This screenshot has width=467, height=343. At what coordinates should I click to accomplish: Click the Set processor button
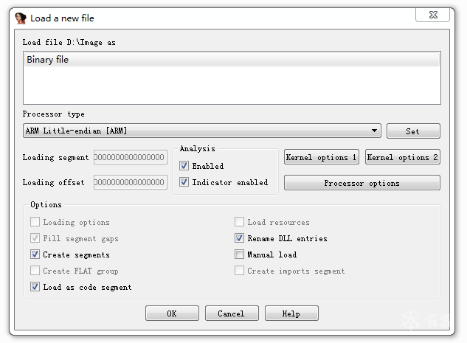coord(413,131)
